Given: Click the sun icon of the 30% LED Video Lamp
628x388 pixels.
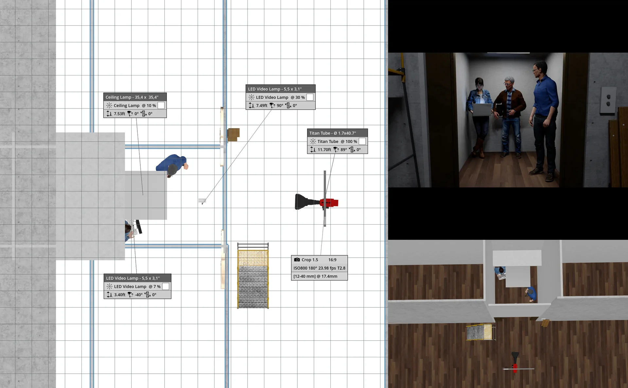Looking at the screenshot, I should click(x=252, y=97).
